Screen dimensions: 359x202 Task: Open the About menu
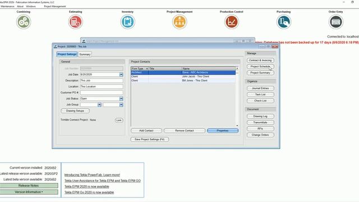tap(20, 6)
